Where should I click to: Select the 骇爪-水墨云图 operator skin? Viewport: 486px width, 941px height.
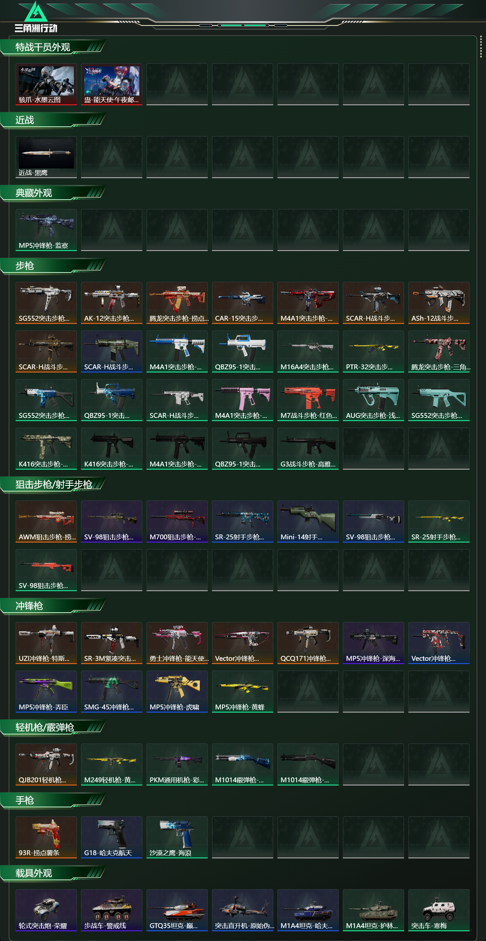pos(46,85)
